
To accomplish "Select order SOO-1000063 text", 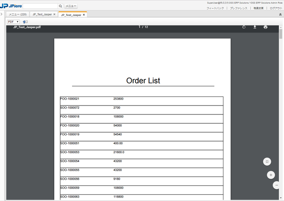I will [x=70, y=196].
